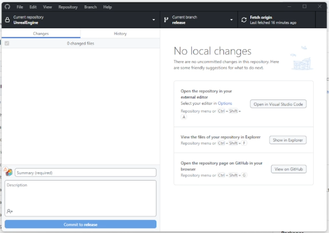Focus the Summary (required) input field
The width and height of the screenshot is (329, 233).
(x=86, y=172)
